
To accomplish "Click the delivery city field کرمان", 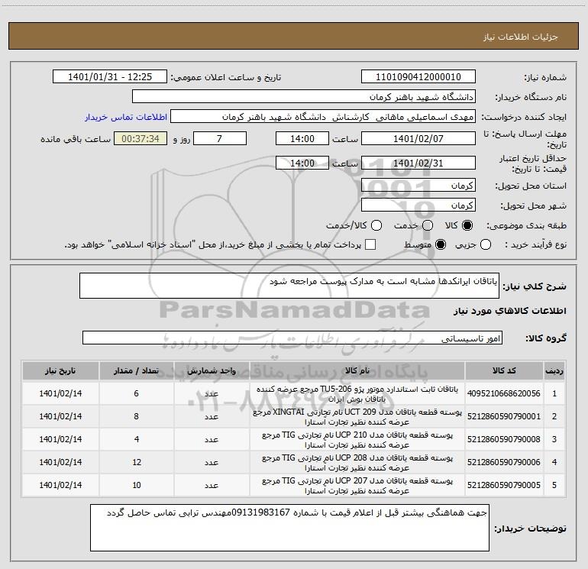I will 418,205.
